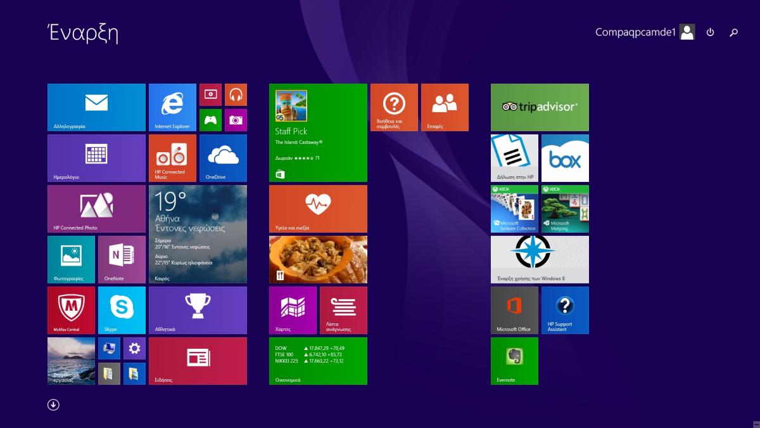
Task: Launch HP Connected Photo tile
Action: (96, 209)
